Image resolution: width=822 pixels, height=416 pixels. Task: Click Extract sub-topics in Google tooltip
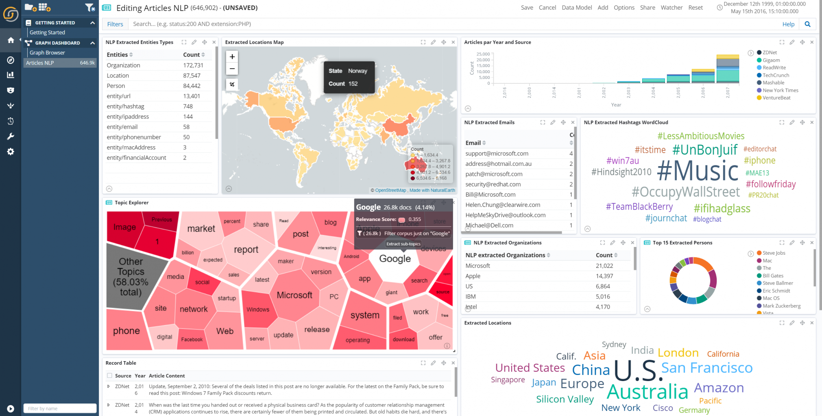pos(403,244)
